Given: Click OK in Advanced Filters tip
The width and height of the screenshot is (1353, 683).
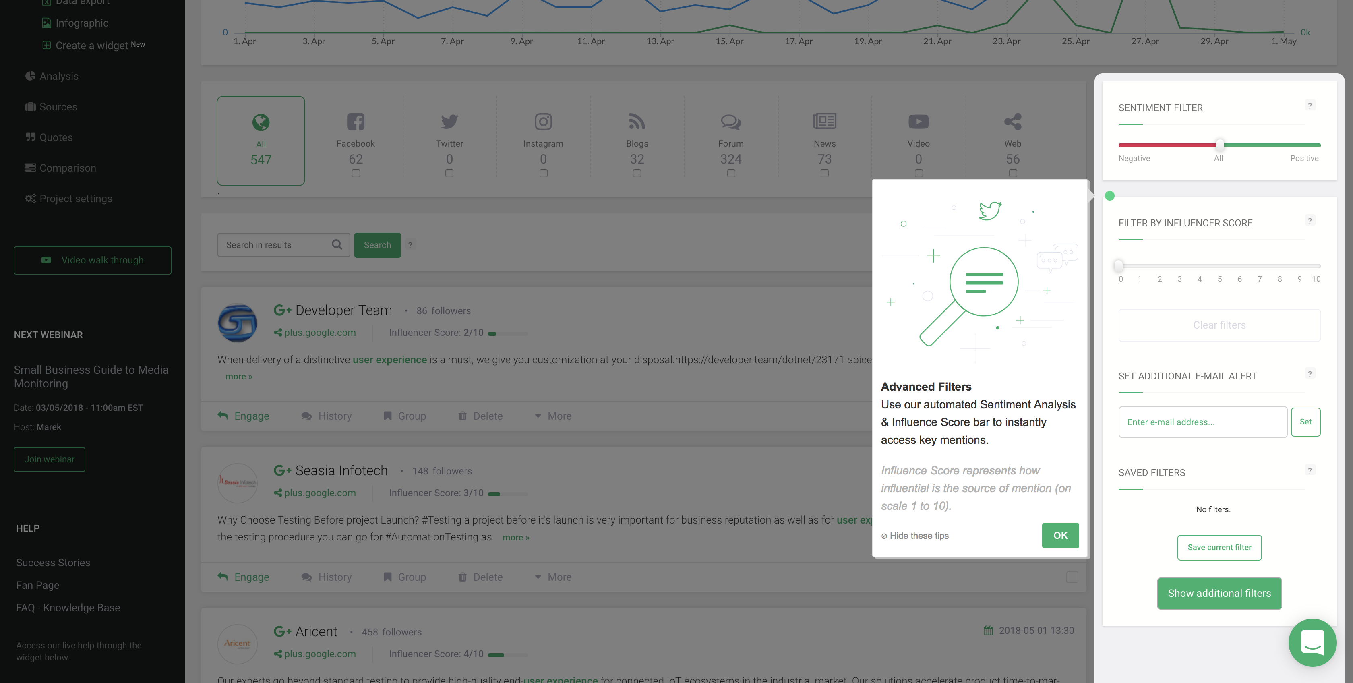Looking at the screenshot, I should point(1060,535).
